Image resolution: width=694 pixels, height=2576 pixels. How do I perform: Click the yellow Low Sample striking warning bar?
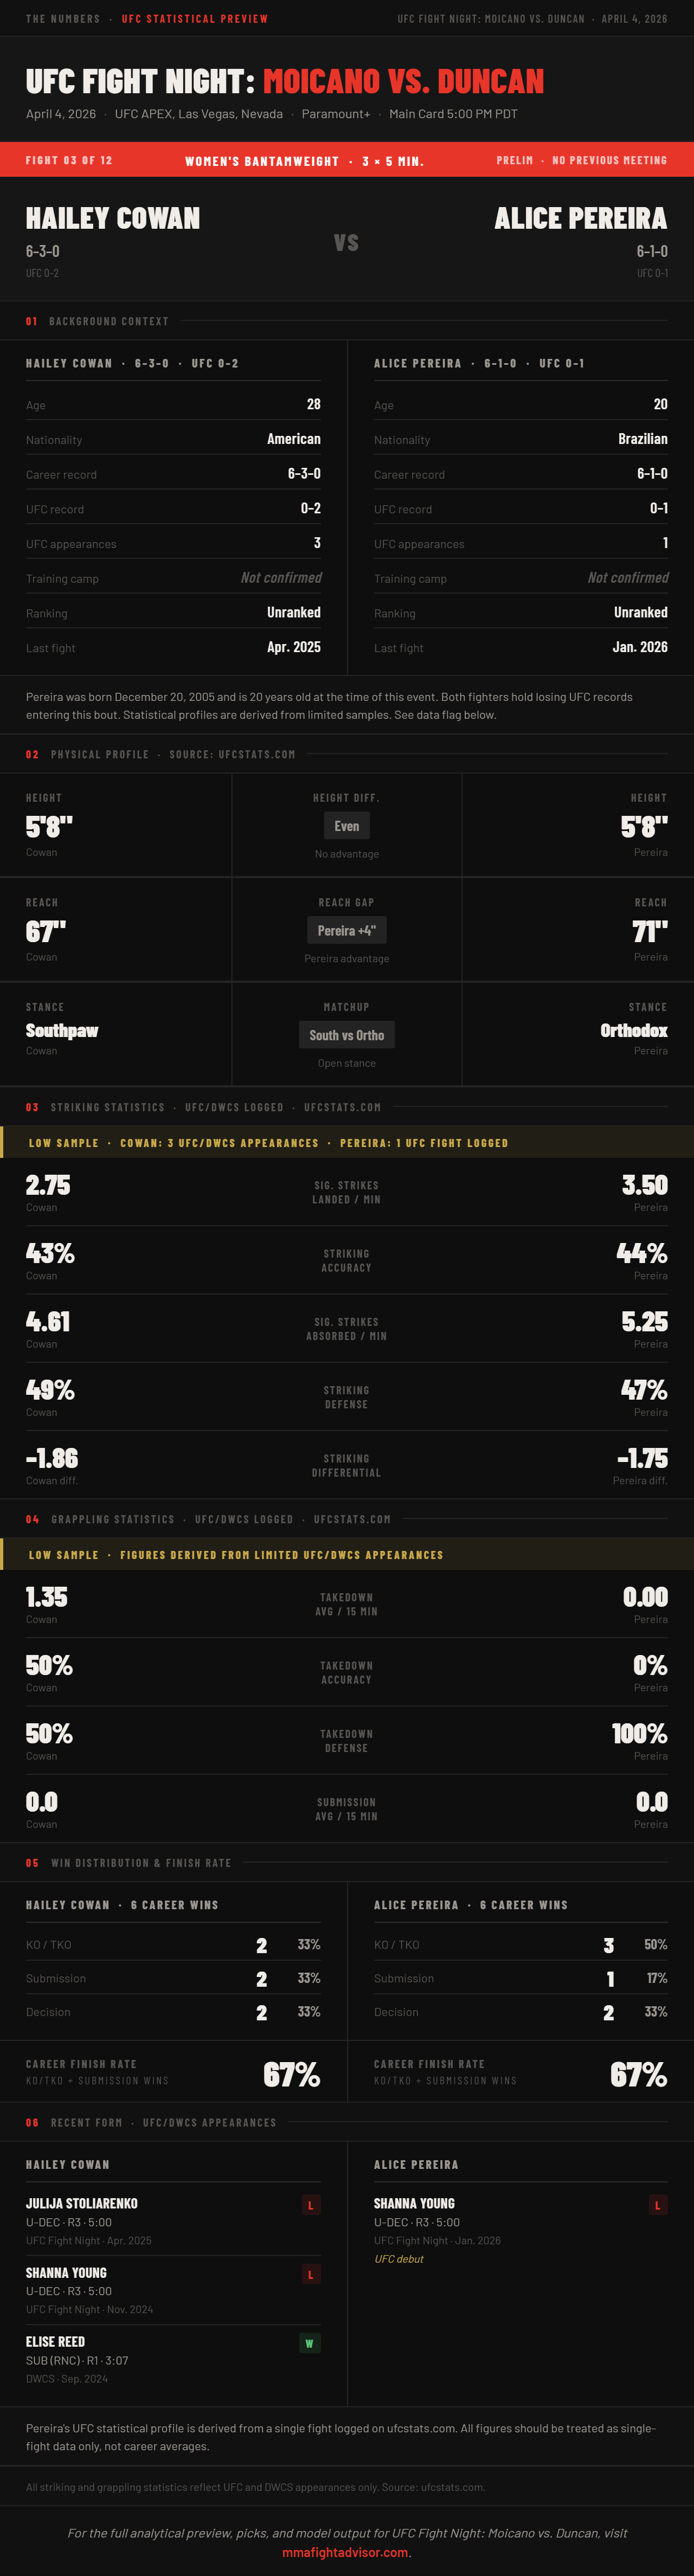coord(347,1142)
